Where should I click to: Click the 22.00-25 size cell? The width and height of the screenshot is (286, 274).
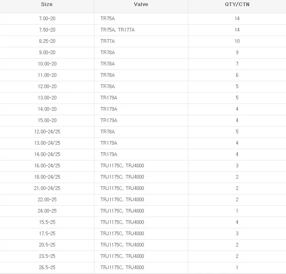tap(47, 200)
